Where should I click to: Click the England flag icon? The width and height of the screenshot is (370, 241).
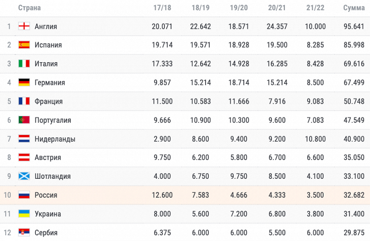[24, 27]
